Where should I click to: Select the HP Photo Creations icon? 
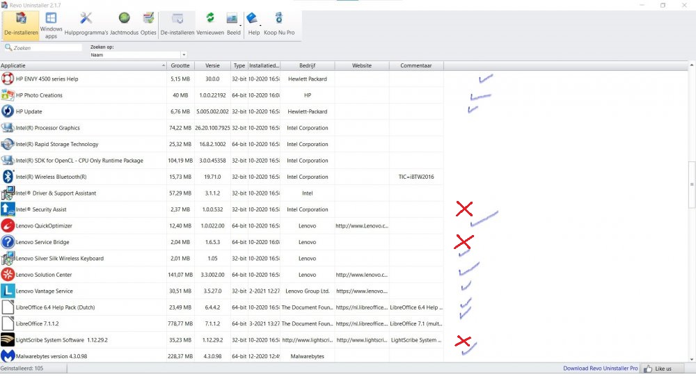coord(8,95)
